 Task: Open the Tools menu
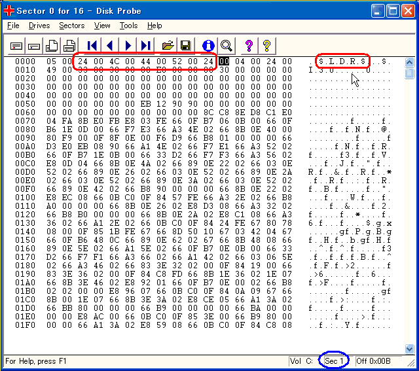point(128,26)
